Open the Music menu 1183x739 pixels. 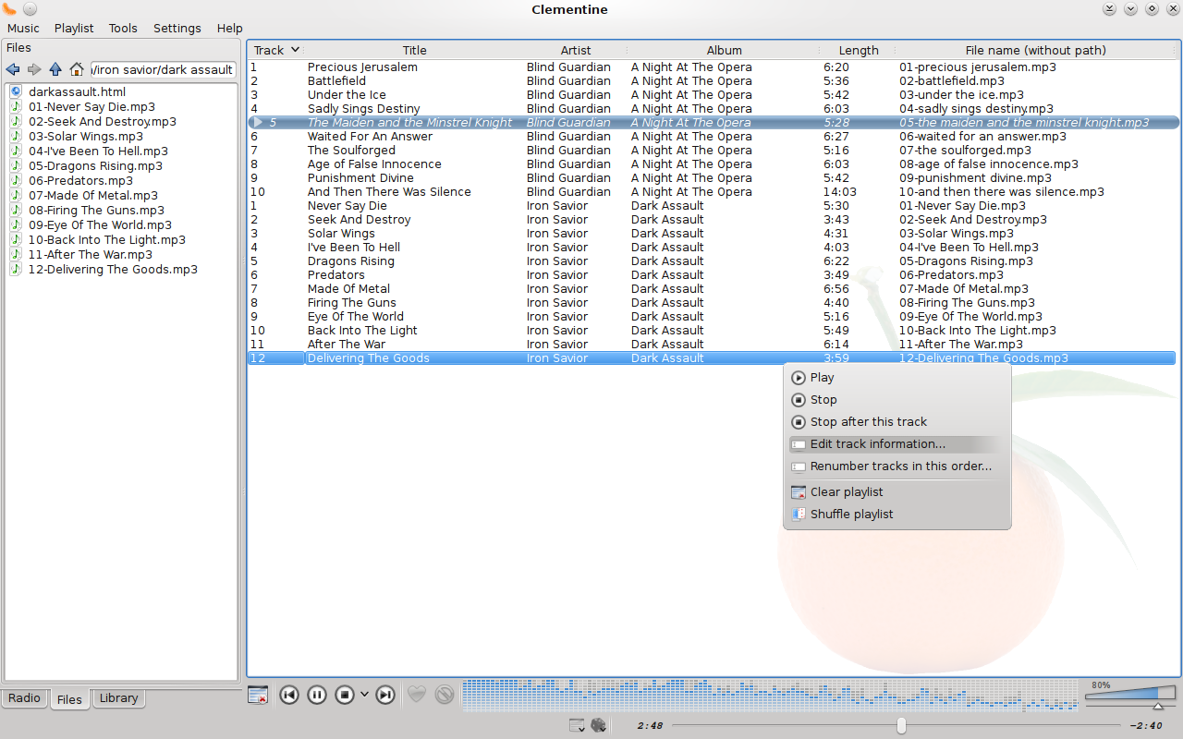click(24, 29)
